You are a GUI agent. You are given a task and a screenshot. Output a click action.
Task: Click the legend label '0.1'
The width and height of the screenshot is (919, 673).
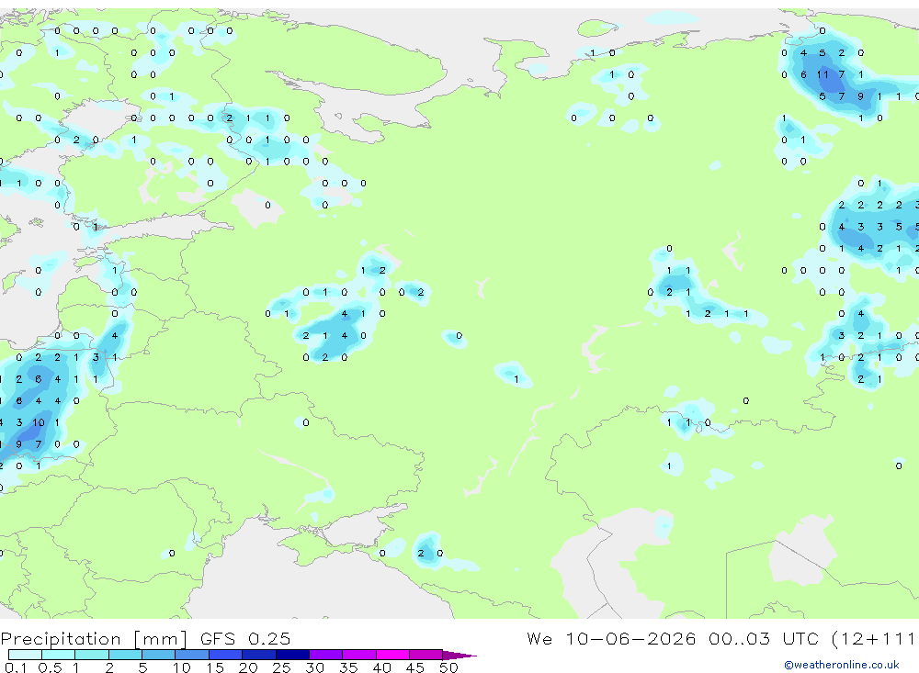click(x=16, y=667)
